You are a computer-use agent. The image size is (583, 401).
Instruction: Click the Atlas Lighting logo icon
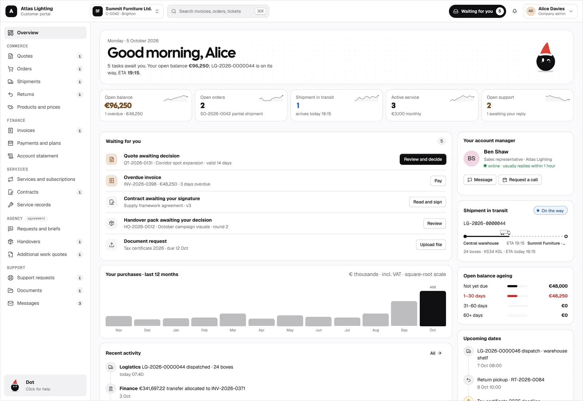coord(11,11)
